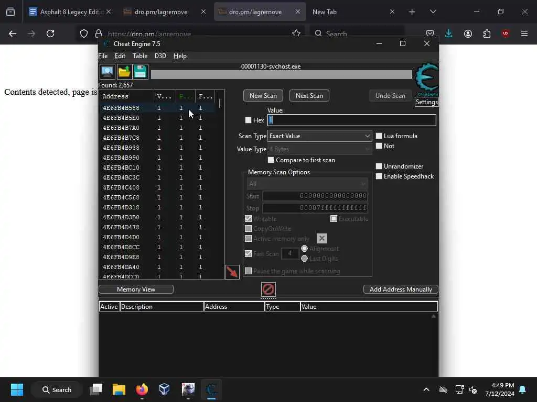Image resolution: width=537 pixels, height=402 pixels.
Task: Open the process list icon in Cheat Engine
Action: pos(107,72)
